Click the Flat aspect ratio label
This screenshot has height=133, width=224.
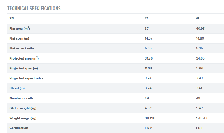click(x=22, y=48)
